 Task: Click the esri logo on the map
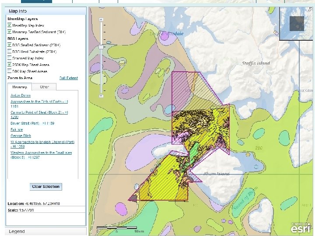click(301, 228)
